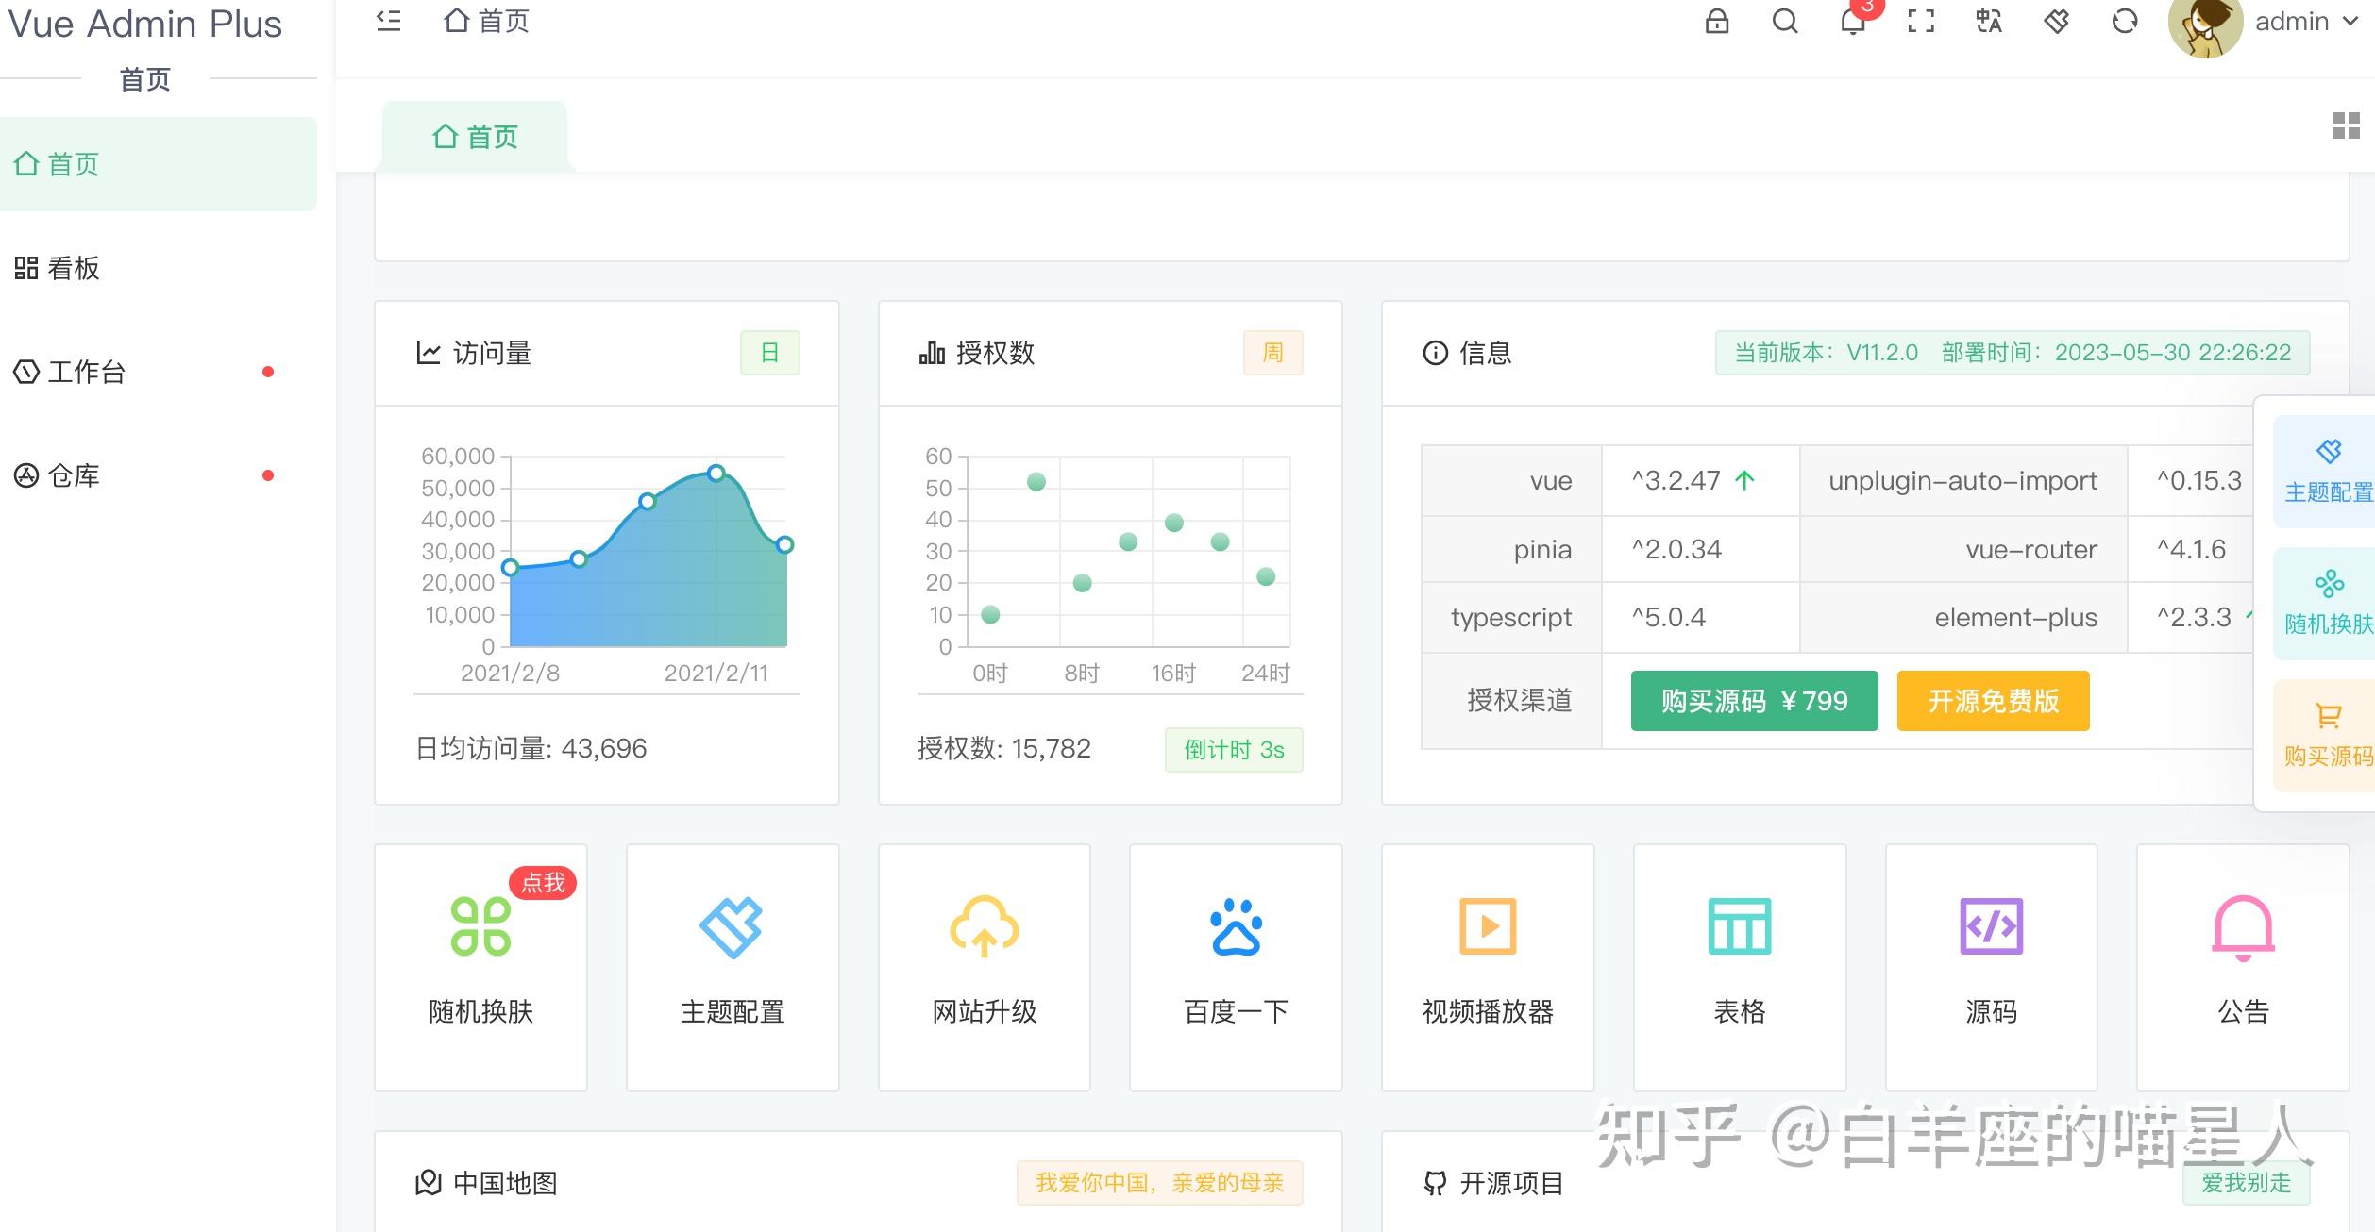Image resolution: width=2375 pixels, height=1232 pixels.
Task: Enter fullscreen via the fullscreen icon
Action: pyautogui.click(x=1920, y=23)
